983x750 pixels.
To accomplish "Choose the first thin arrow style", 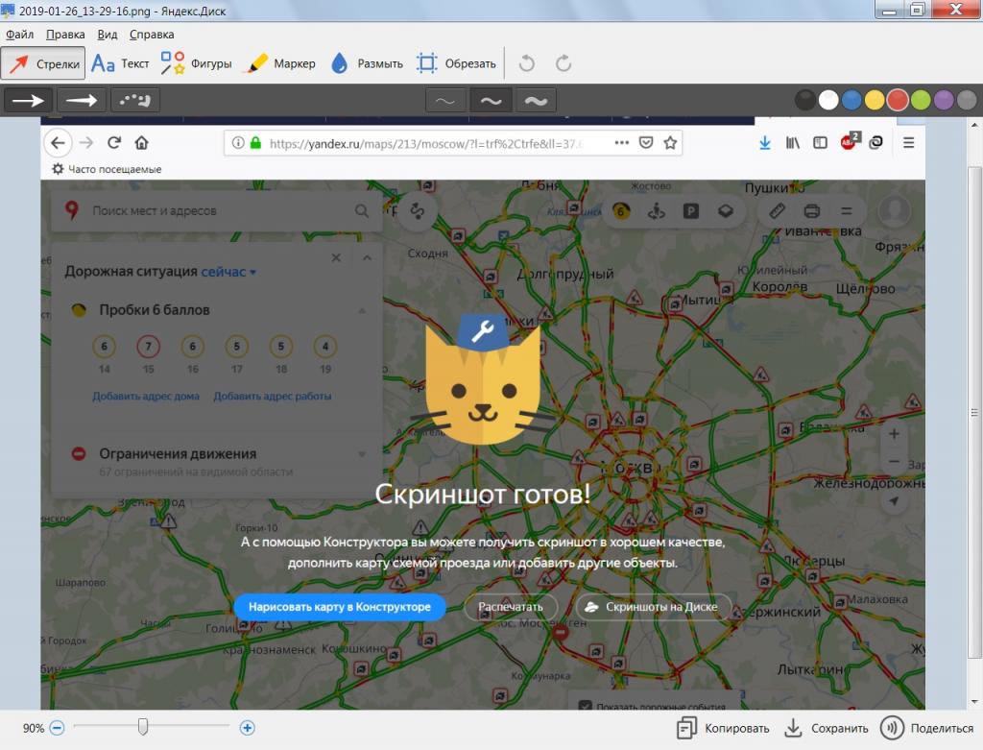I will coord(29,100).
